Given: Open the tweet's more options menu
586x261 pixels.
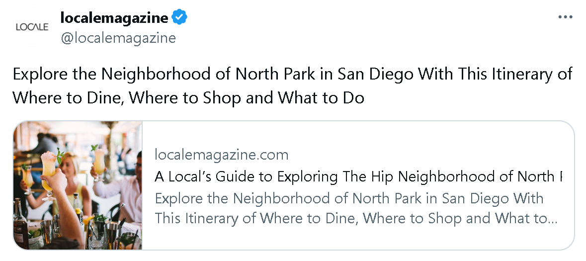Looking at the screenshot, I should click(x=565, y=17).
